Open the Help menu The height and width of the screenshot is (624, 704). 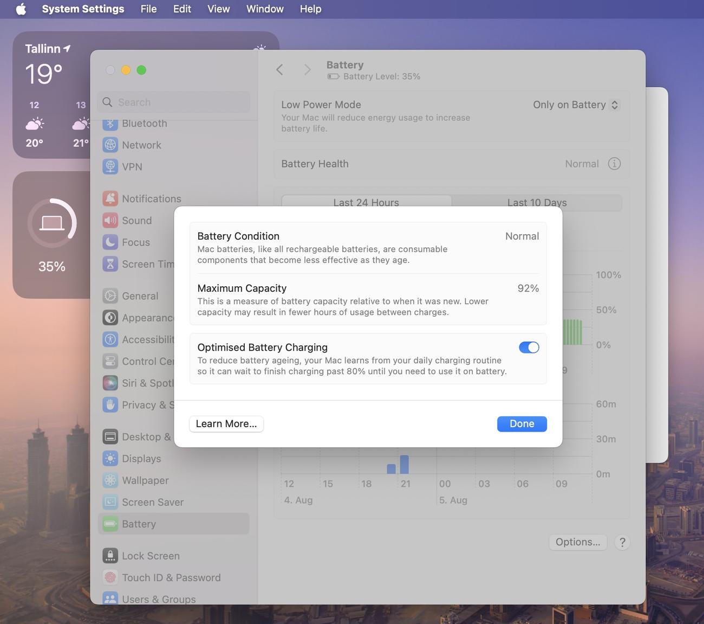click(310, 9)
